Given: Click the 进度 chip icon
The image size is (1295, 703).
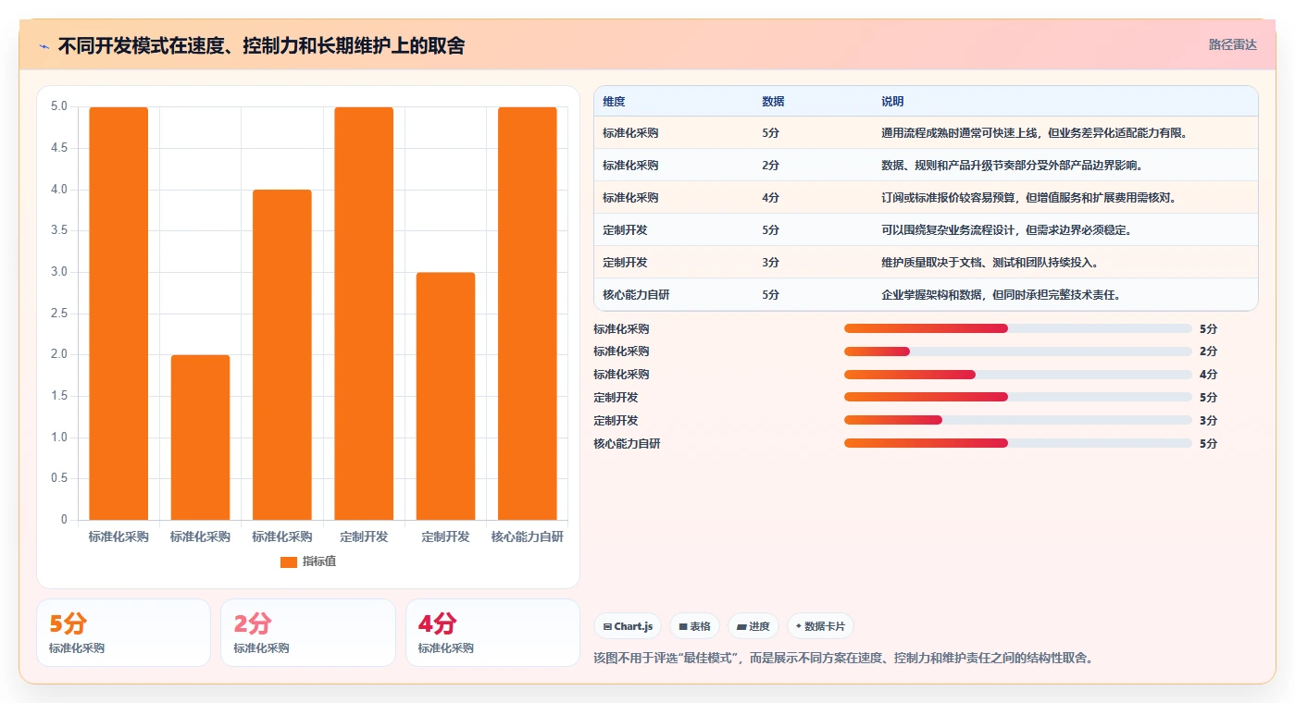Looking at the screenshot, I should [741, 626].
